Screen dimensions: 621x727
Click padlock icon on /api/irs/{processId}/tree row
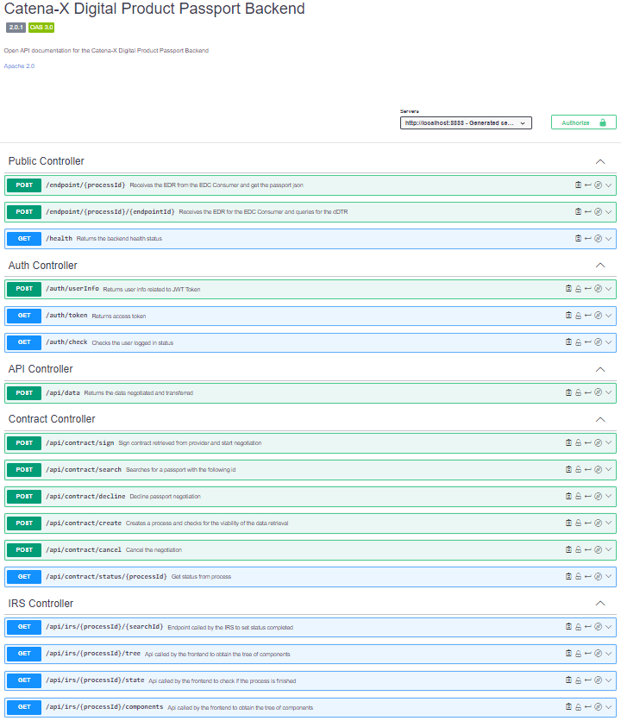[579, 654]
